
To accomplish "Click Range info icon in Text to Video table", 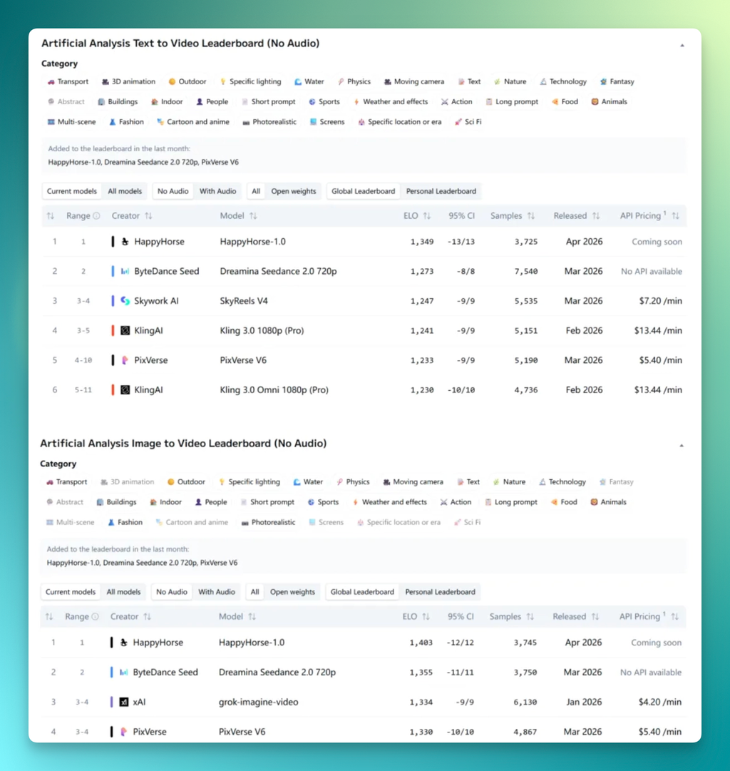I will coord(96,216).
